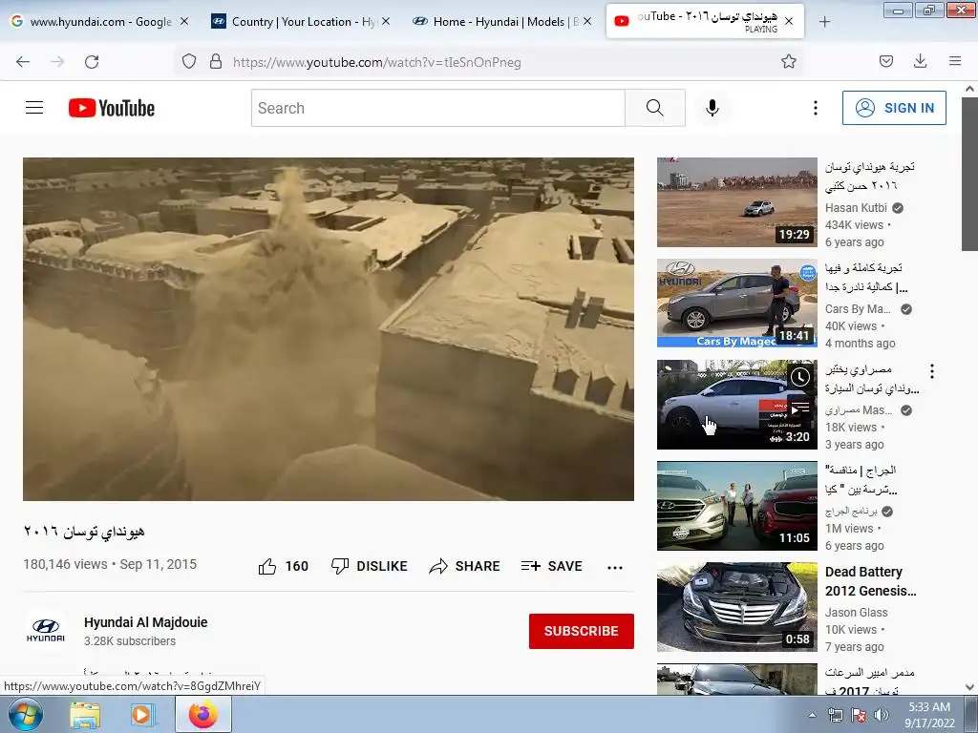Open Firefox application menu
The image size is (978, 733).
(954, 61)
